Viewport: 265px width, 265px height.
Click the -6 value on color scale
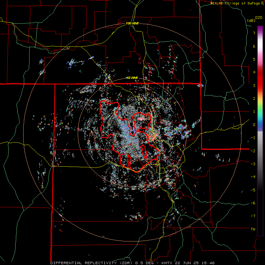[253, 203]
